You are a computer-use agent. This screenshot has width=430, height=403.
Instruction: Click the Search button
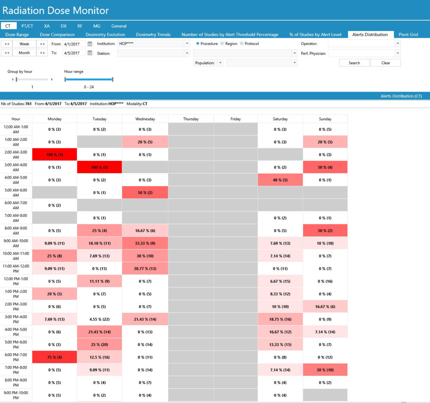pyautogui.click(x=354, y=63)
